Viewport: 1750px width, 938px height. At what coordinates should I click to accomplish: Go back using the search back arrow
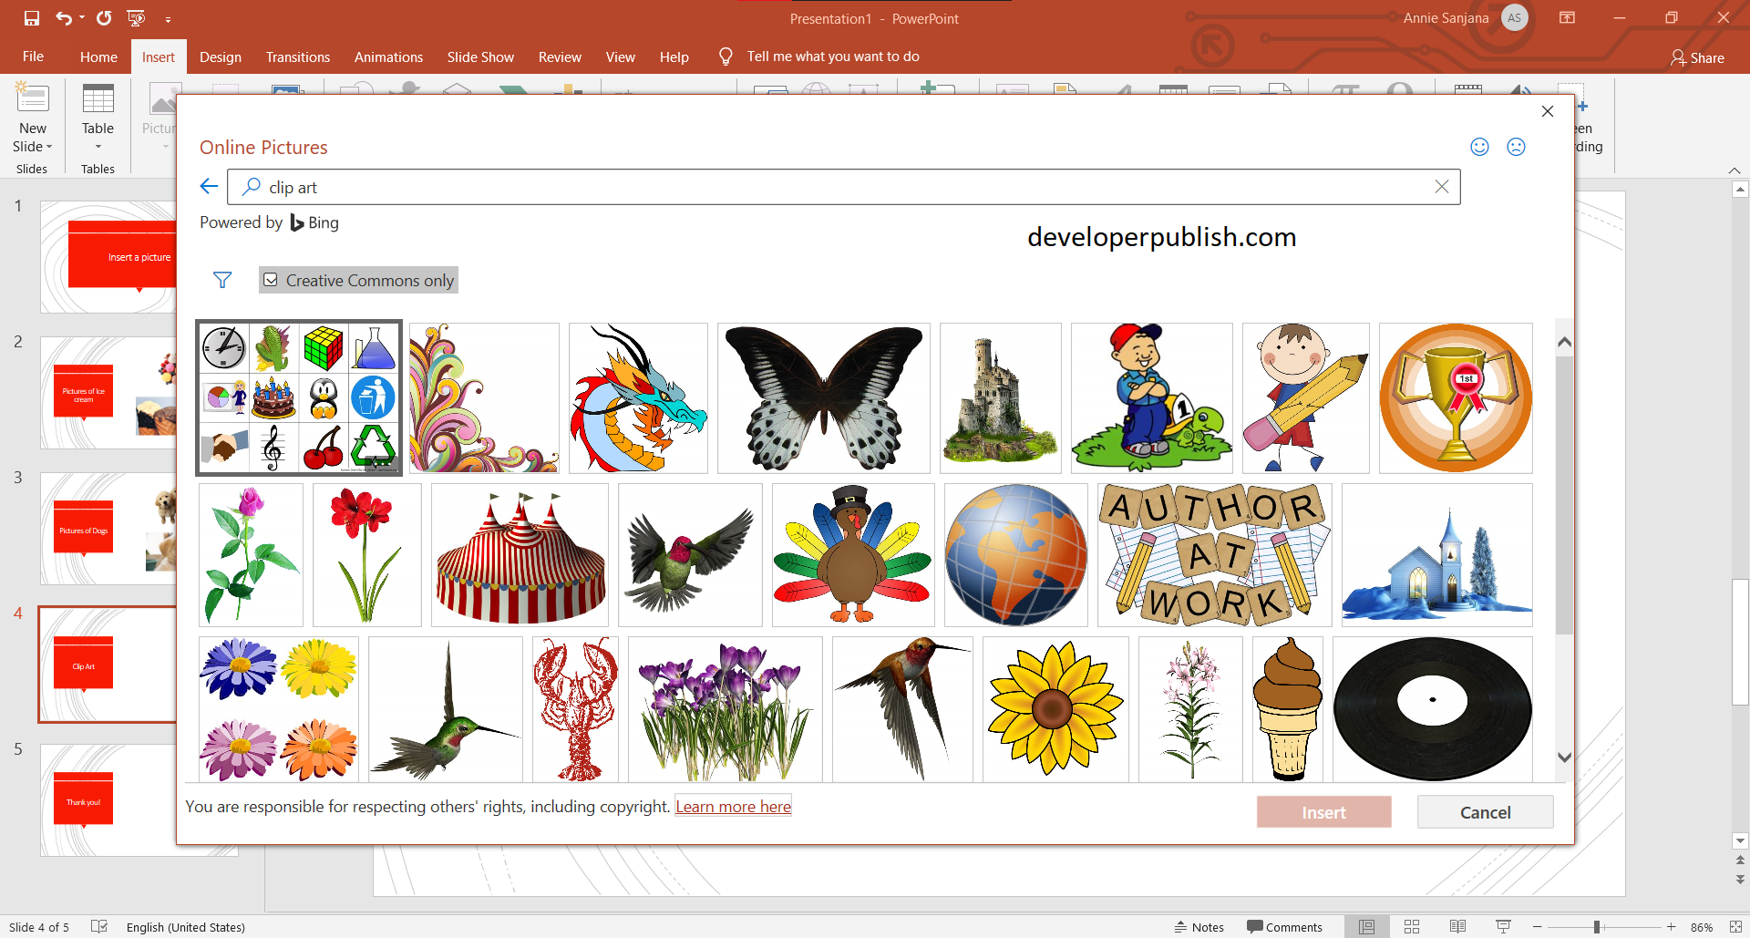tap(208, 186)
